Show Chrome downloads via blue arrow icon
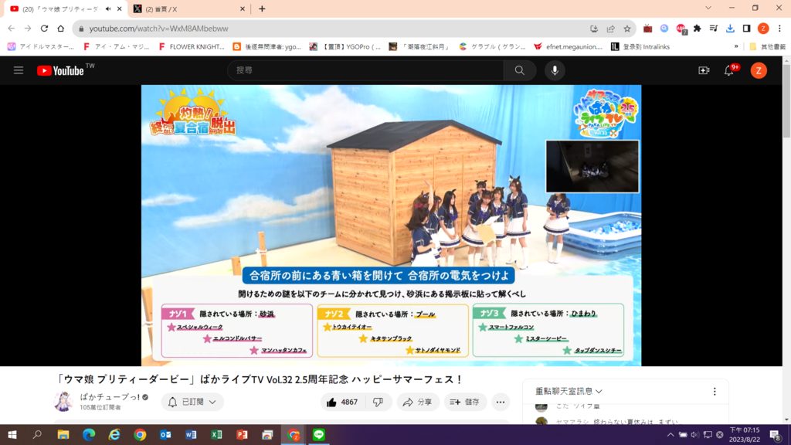The width and height of the screenshot is (791, 445). pyautogui.click(x=730, y=29)
